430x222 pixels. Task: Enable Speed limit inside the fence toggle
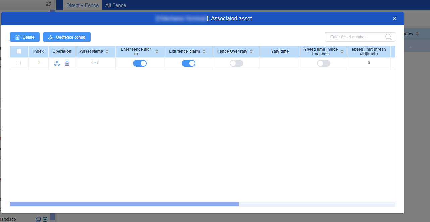[324, 63]
